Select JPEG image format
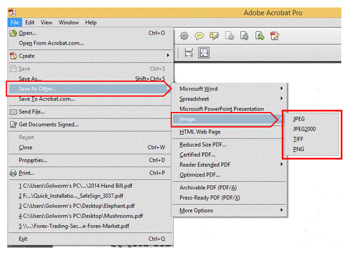Screen dimensions: 351x255 (311, 119)
